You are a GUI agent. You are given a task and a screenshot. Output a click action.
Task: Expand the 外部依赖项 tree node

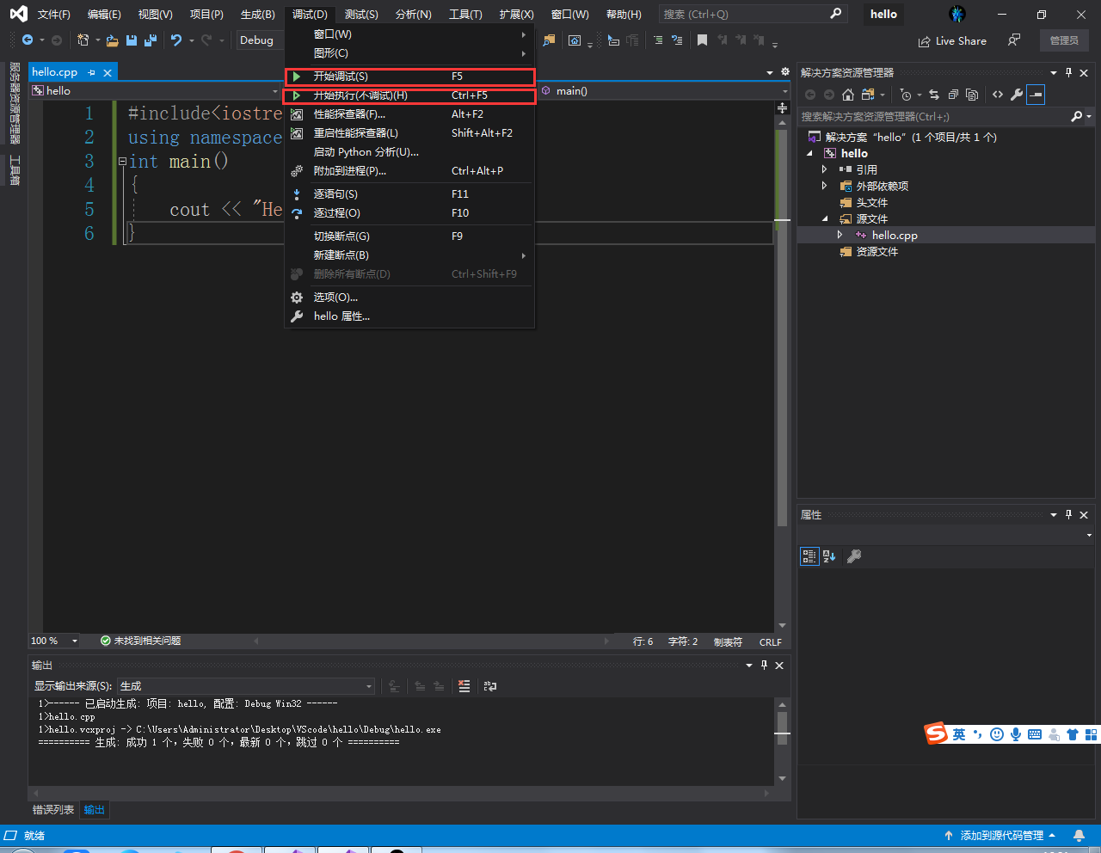[x=824, y=186]
